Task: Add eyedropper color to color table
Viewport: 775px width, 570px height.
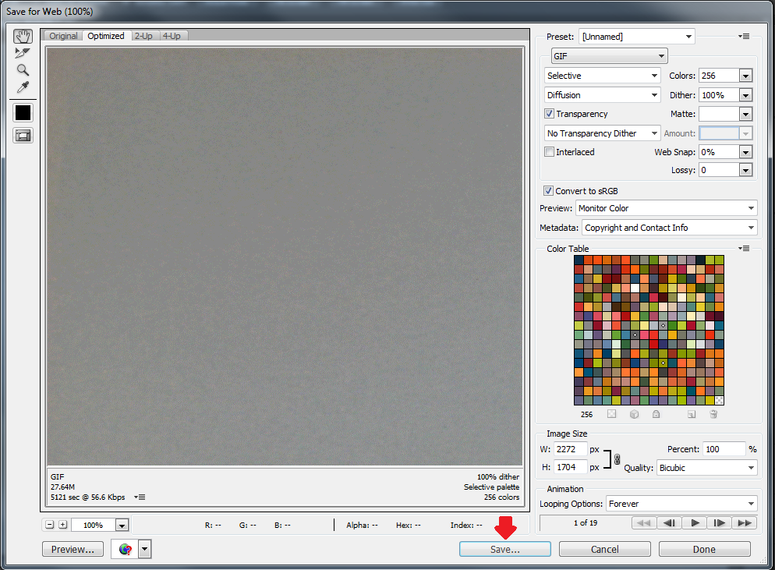Action: click(x=692, y=414)
